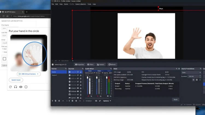Image resolution: width=205 pixels, height=115 pixels.
Task: Click the Reset button in Stats
Action: [x=175, y=99]
